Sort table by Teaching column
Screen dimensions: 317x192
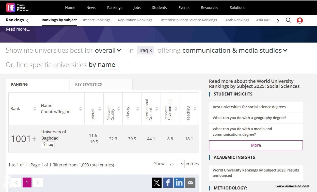point(195,109)
